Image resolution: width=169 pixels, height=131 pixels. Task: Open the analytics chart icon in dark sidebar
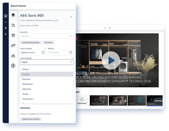coord(6,22)
